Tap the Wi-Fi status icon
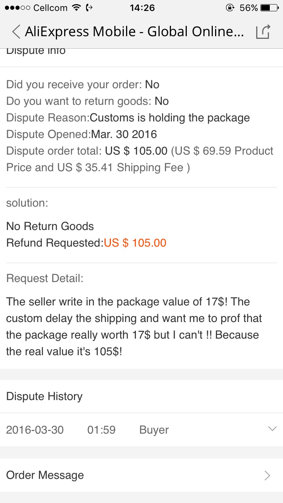 tap(77, 8)
